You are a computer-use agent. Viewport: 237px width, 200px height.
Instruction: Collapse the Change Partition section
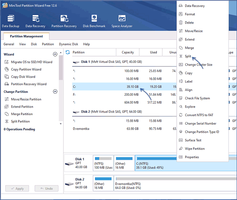55,92
